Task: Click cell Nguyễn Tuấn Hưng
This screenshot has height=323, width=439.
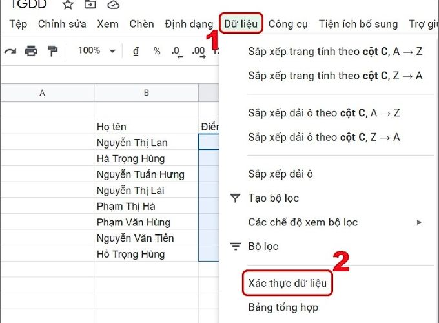Action: (x=146, y=174)
